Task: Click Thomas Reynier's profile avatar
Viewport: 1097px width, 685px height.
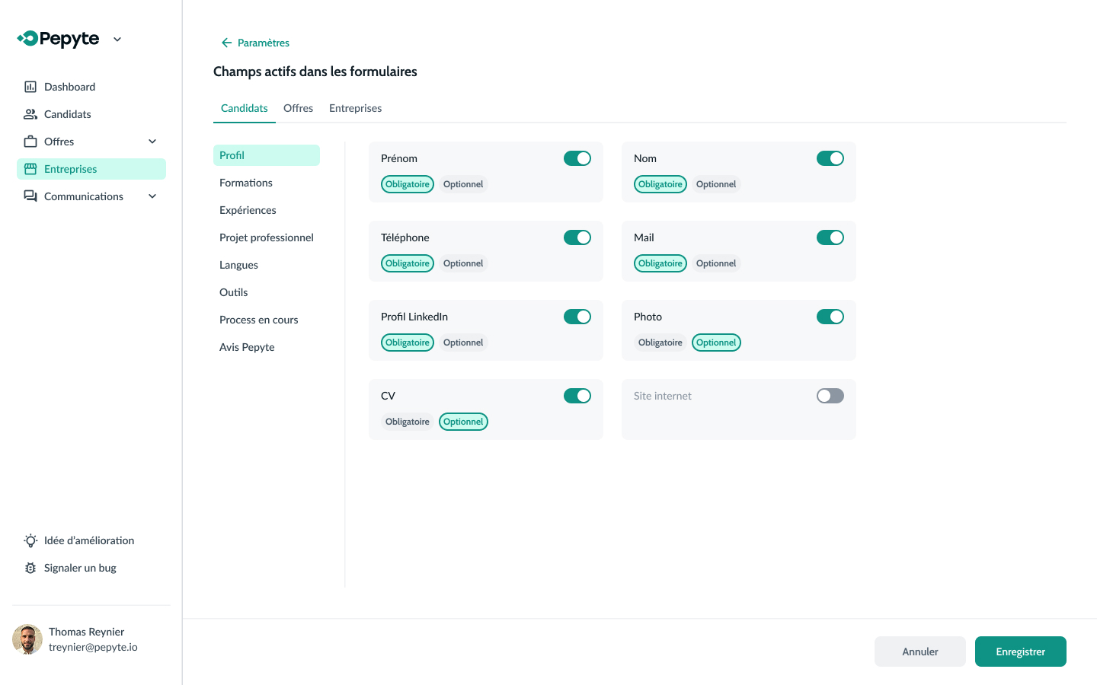Action: pyautogui.click(x=27, y=639)
